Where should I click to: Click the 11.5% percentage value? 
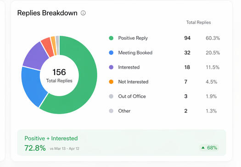213,67
